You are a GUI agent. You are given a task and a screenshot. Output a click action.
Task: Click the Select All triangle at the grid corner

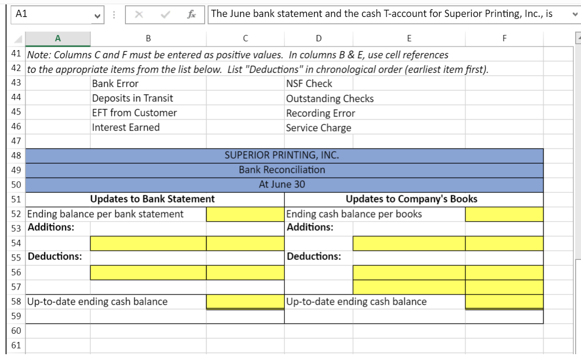coord(19,38)
